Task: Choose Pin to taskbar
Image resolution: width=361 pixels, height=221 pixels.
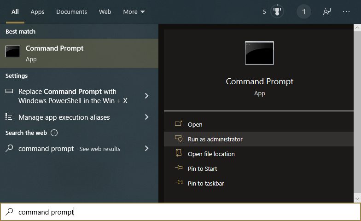Action: 259,183
